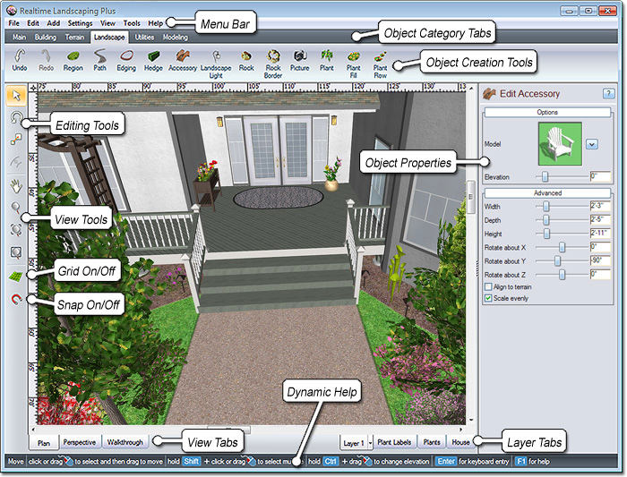Viewport: 627px width, 477px height.
Task: Click the Depth value input field
Action: coord(601,220)
